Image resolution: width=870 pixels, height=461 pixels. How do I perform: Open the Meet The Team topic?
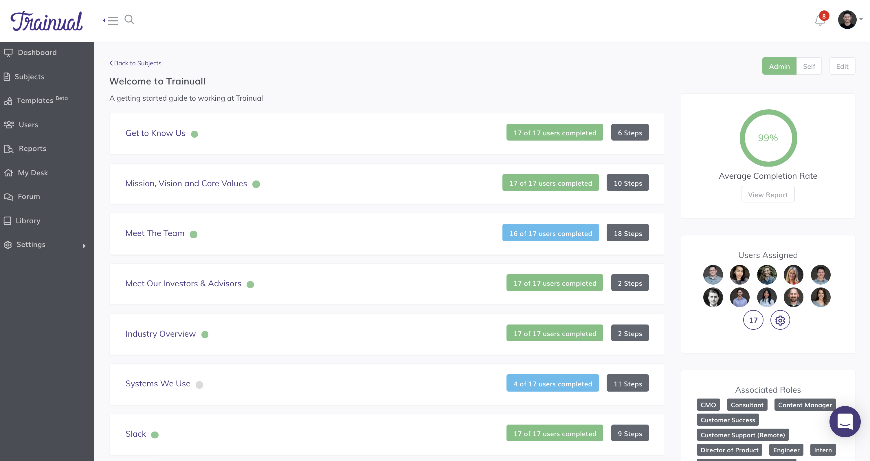click(x=155, y=233)
